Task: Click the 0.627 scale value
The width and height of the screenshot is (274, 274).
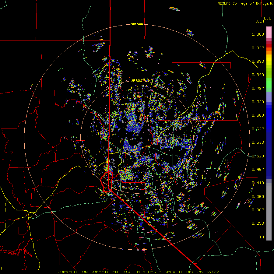Action: [x=258, y=129]
